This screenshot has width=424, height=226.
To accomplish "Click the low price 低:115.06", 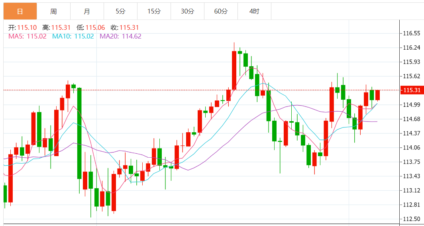I will click(90, 27).
